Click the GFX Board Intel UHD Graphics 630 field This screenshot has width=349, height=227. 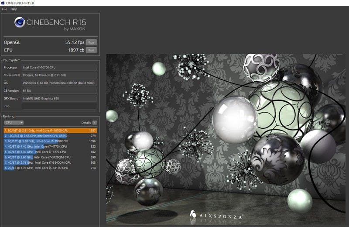click(x=59, y=98)
